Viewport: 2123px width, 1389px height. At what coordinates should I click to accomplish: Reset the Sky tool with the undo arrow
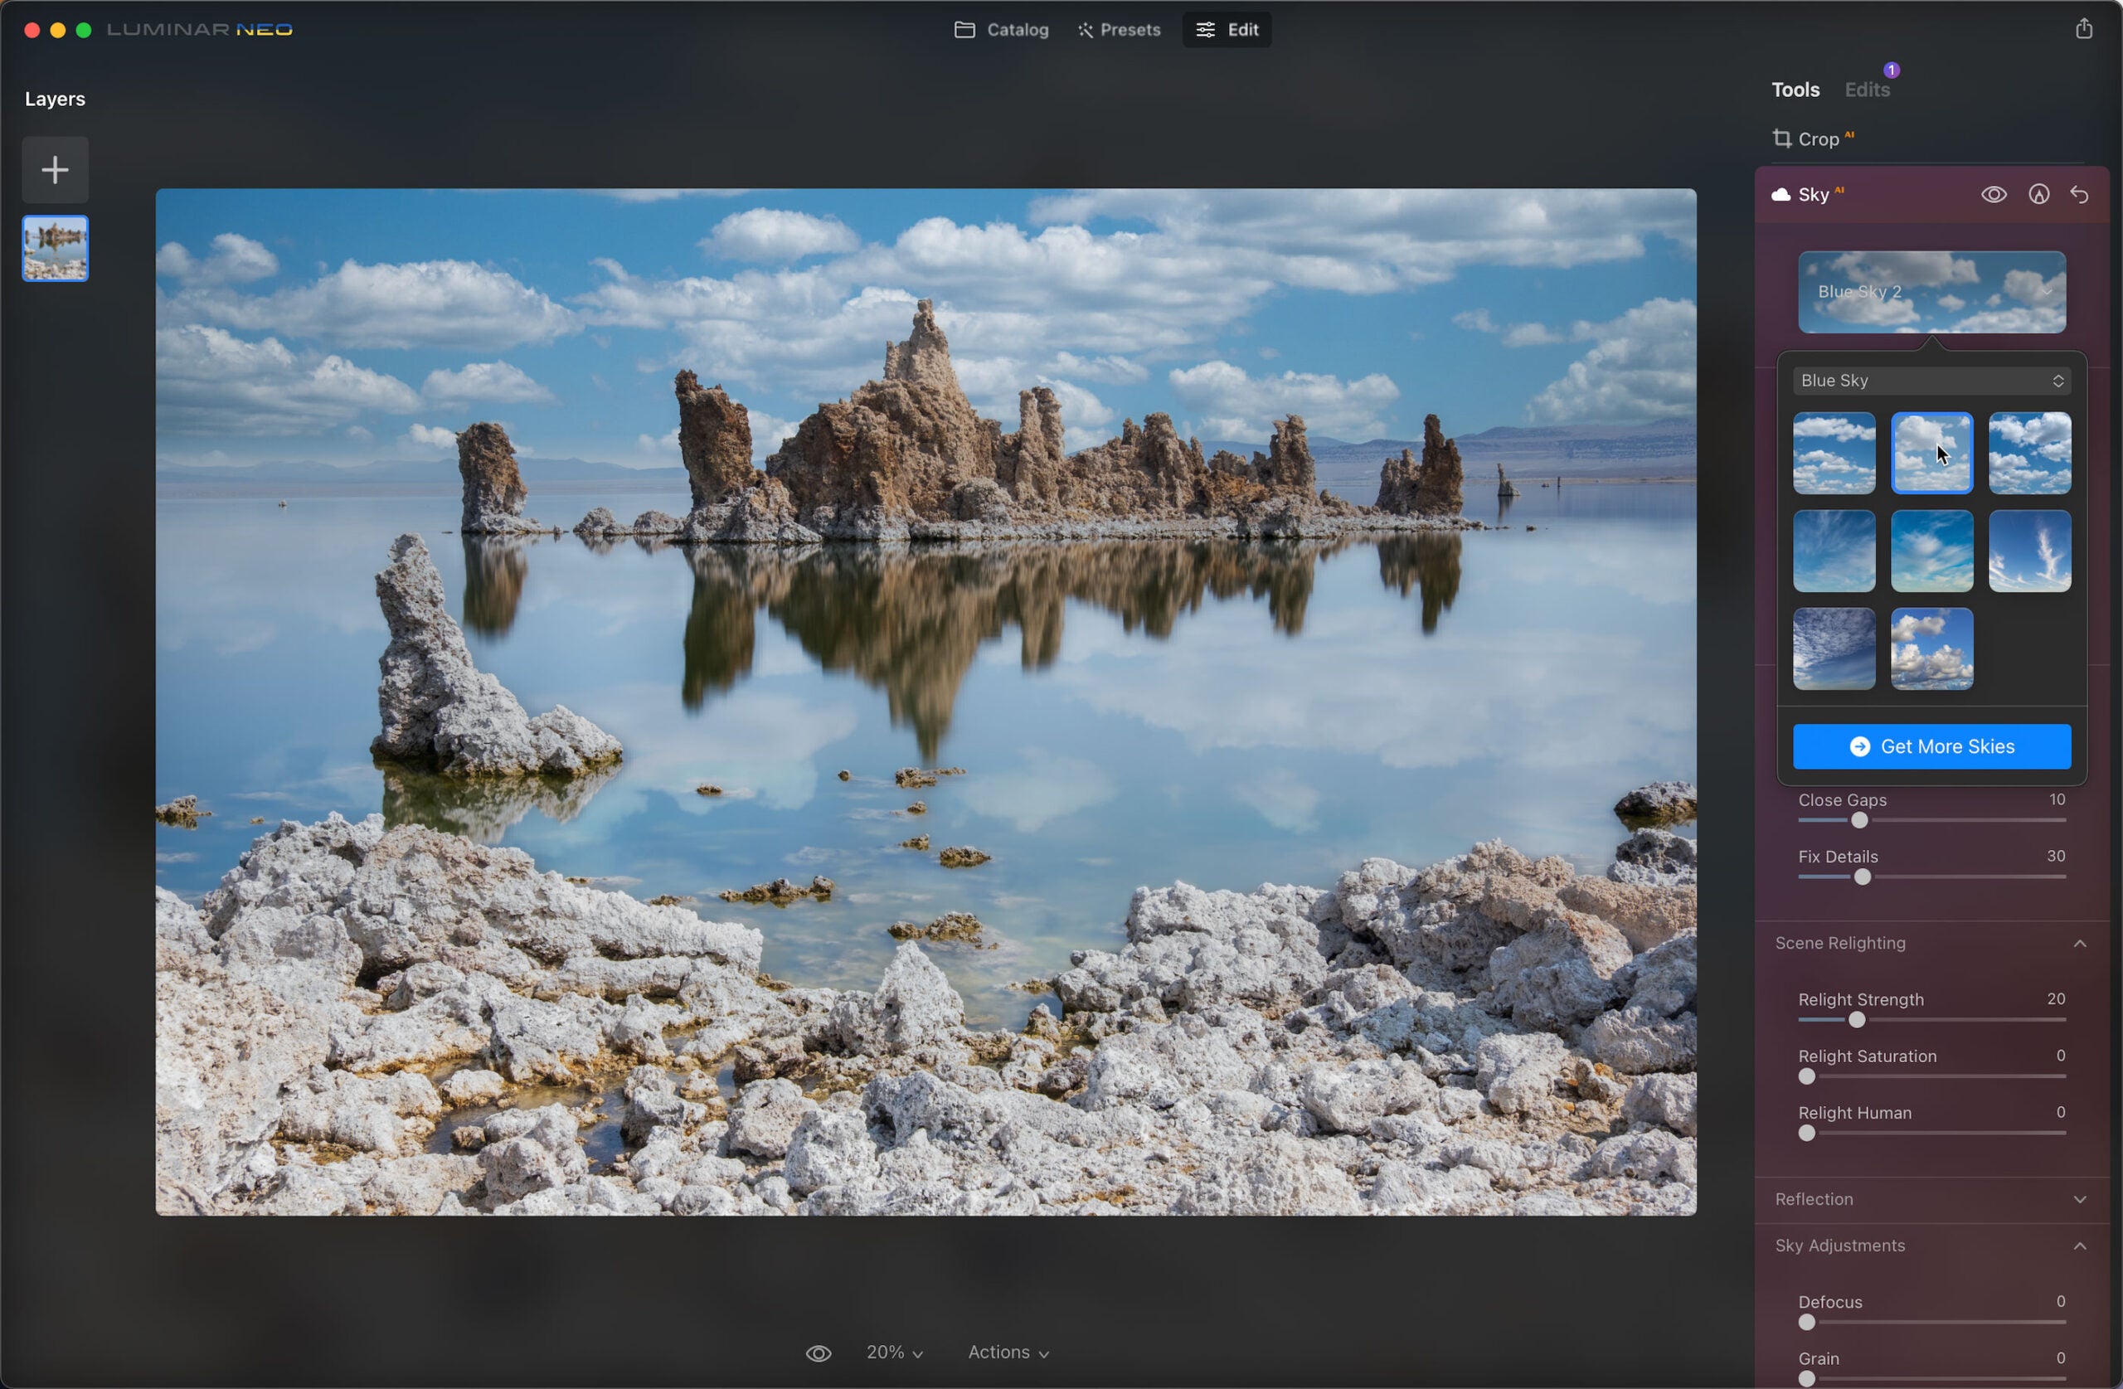(2079, 195)
